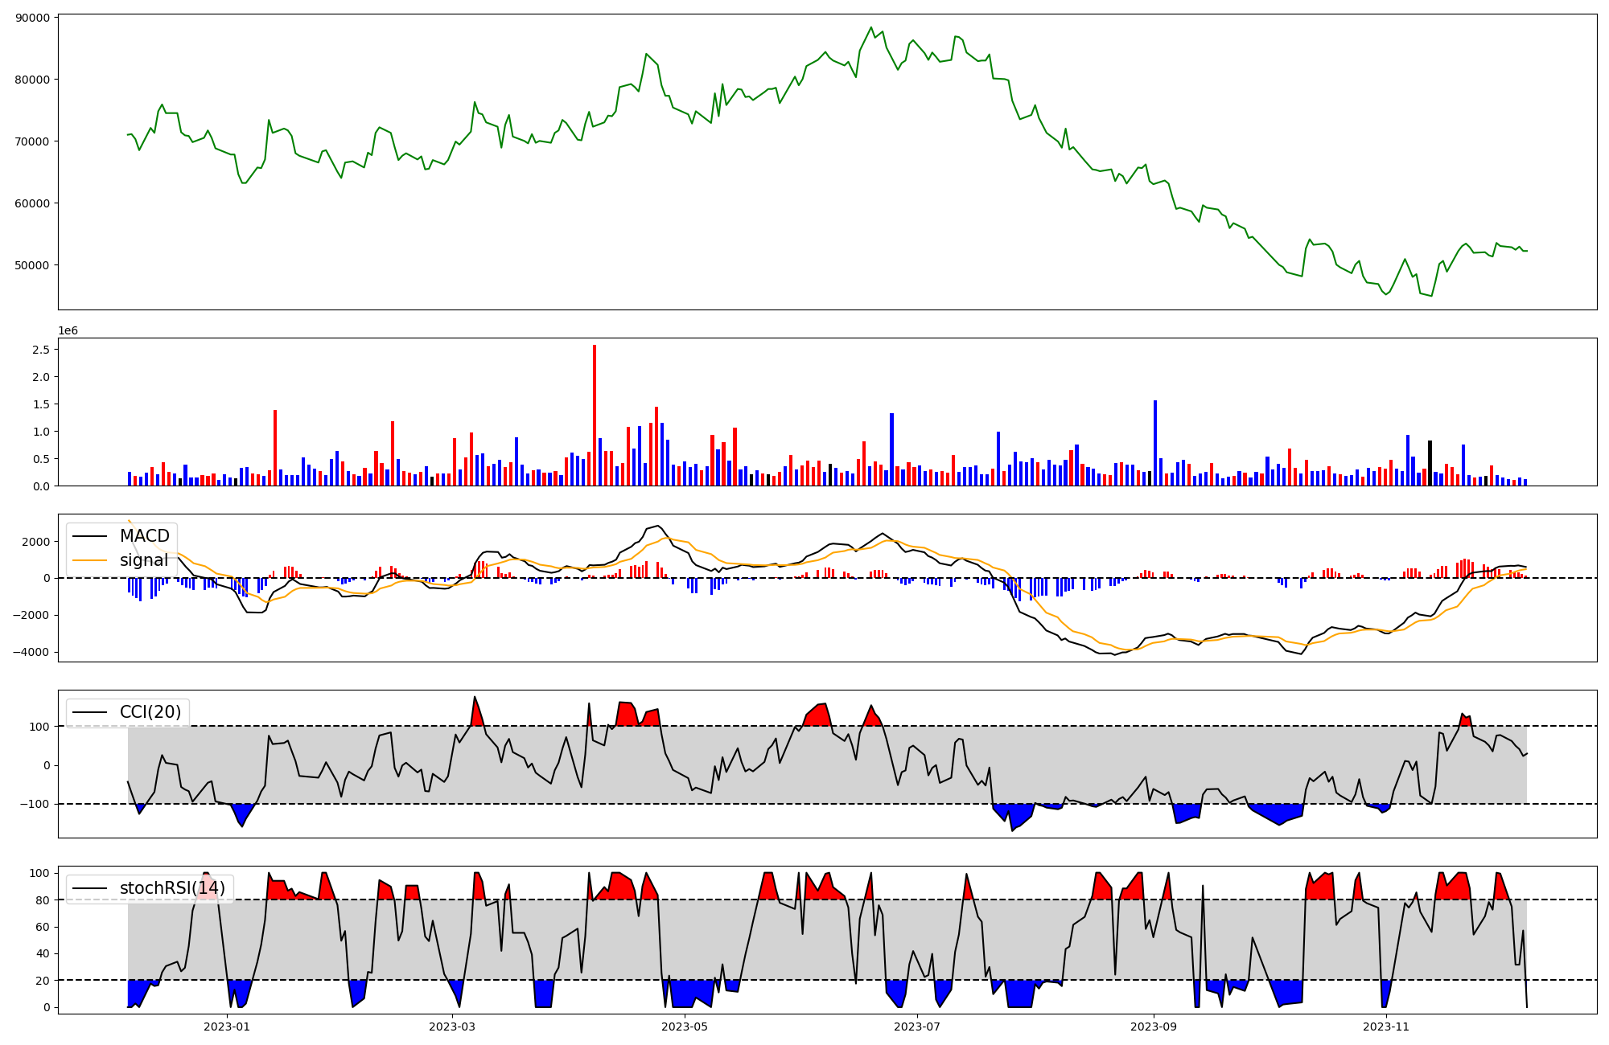Click the CCI(20) legend label
The height and width of the screenshot is (1045, 1609).
(x=150, y=712)
